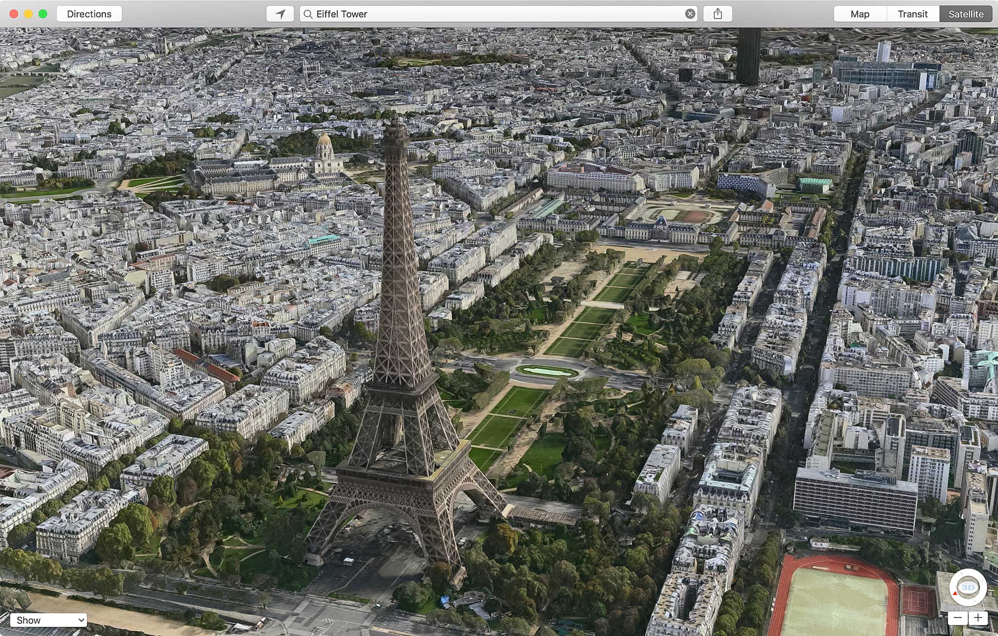The width and height of the screenshot is (998, 636).
Task: Zoom out with the minus button
Action: (x=958, y=618)
